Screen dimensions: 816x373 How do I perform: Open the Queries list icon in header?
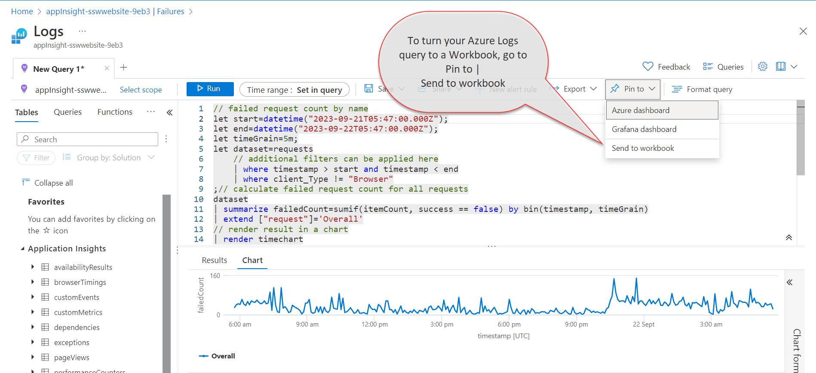click(707, 67)
